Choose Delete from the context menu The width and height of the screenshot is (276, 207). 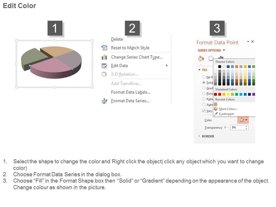tap(117, 39)
